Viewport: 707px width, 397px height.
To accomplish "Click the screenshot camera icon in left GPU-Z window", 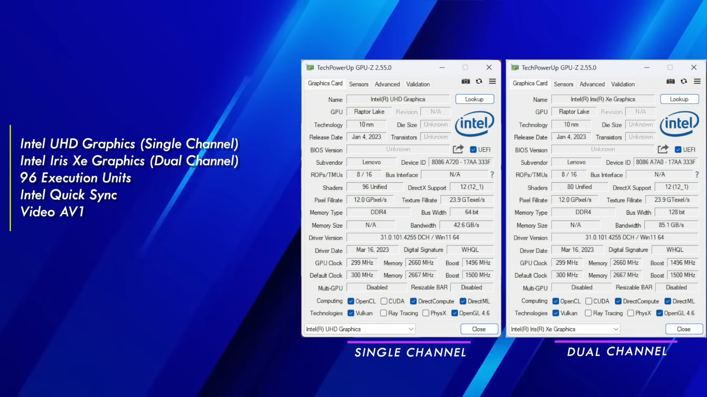I will [x=466, y=81].
